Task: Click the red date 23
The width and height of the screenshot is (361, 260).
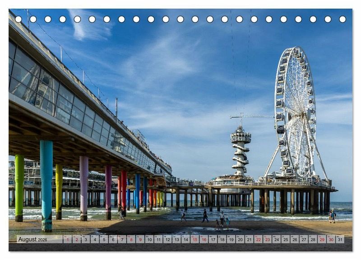Action: click(x=268, y=239)
